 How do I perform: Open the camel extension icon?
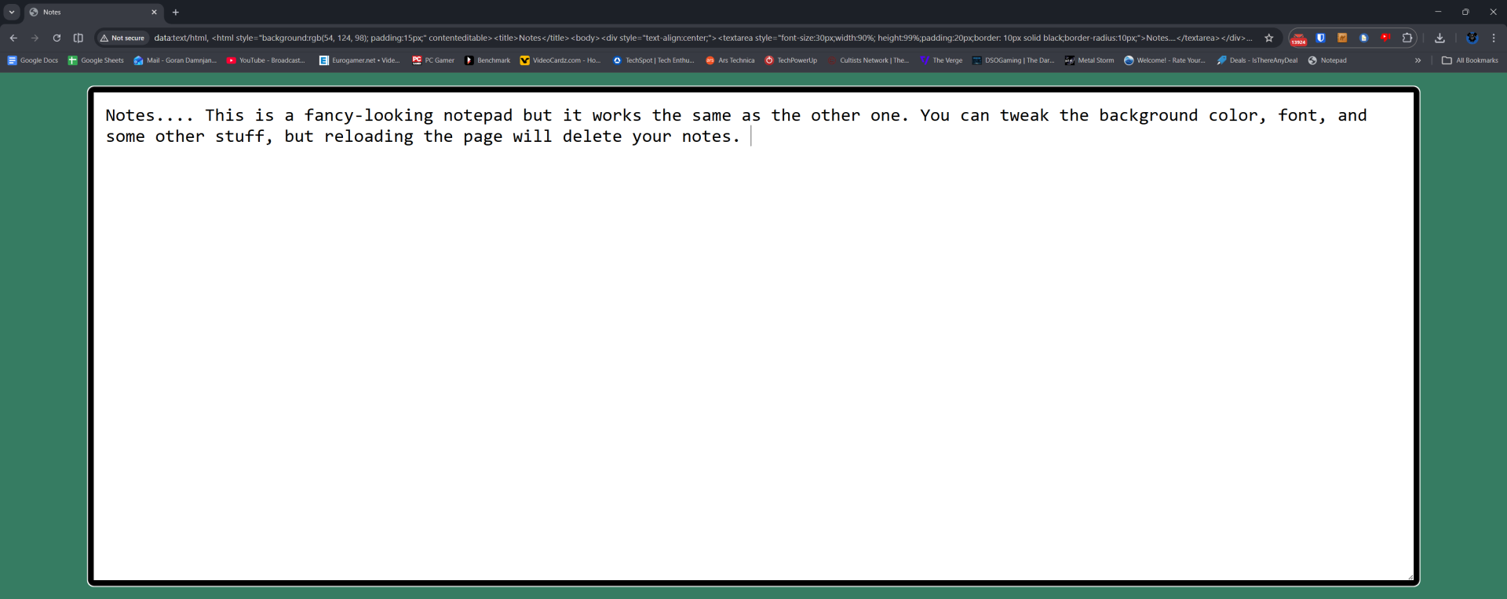[x=1342, y=38]
